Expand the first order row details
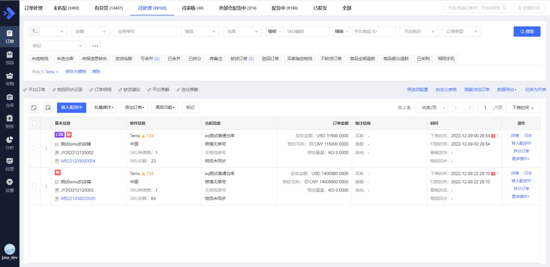This screenshot has width=550, height=267. [46, 148]
